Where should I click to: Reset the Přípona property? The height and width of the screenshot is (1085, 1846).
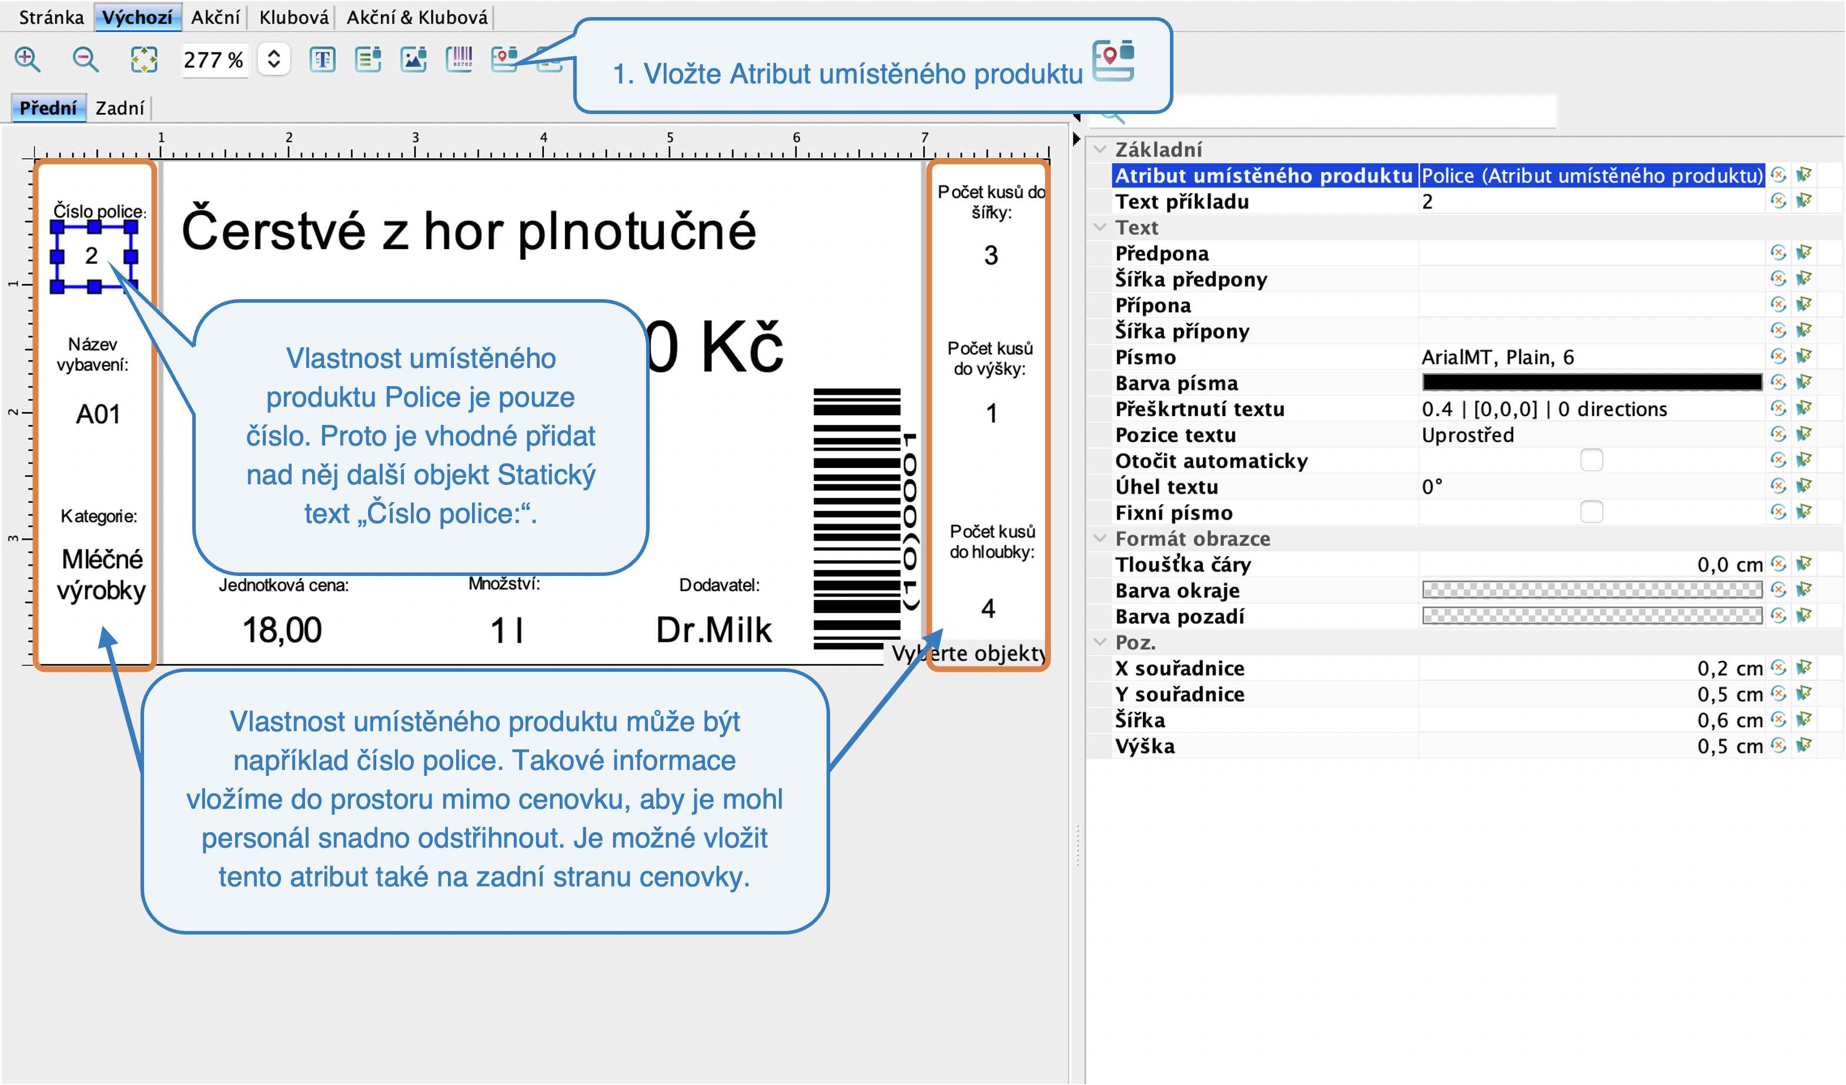[x=1778, y=304]
